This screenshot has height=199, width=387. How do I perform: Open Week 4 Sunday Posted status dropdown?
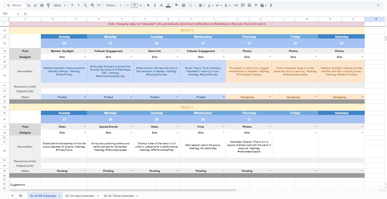[x=85, y=97]
